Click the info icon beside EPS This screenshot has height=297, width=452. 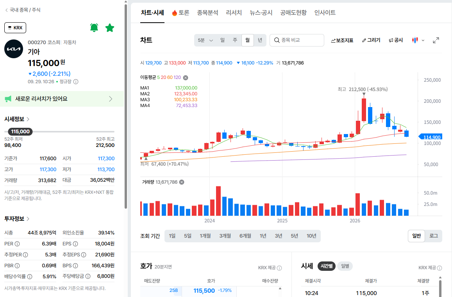click(x=75, y=244)
